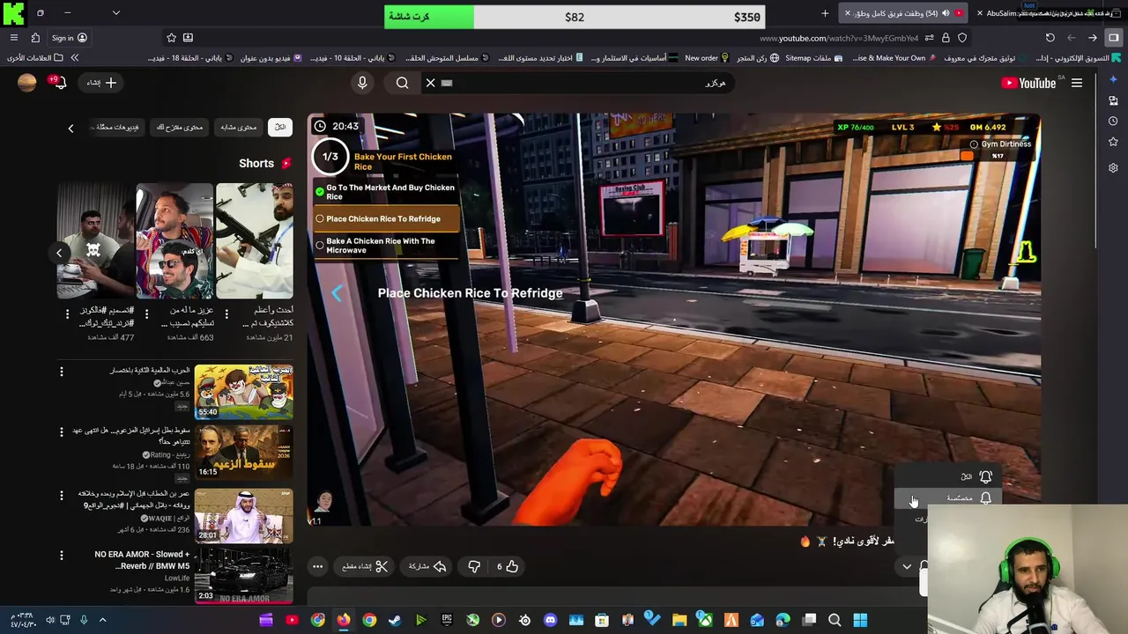Screen dimensions: 1128x634
Task: Open the 'Sitemap ملفات' bookmark
Action: pyautogui.click(x=813, y=58)
